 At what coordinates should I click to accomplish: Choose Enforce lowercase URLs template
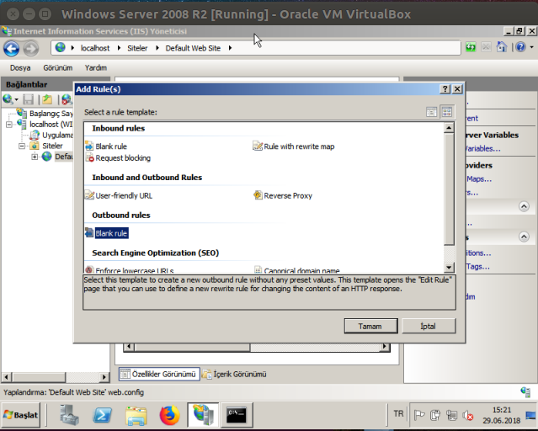click(x=130, y=270)
